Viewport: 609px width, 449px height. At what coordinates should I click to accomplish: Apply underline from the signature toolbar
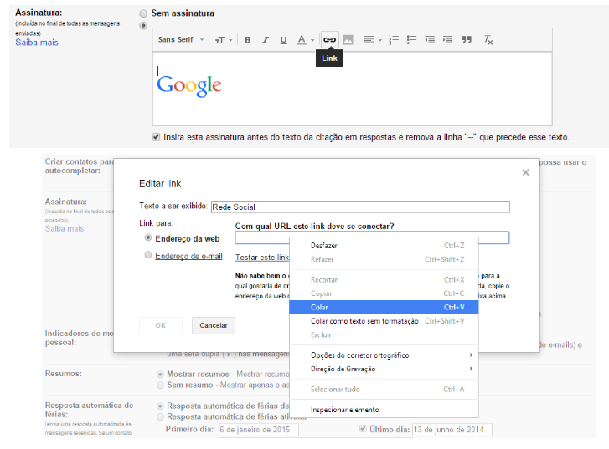[283, 40]
